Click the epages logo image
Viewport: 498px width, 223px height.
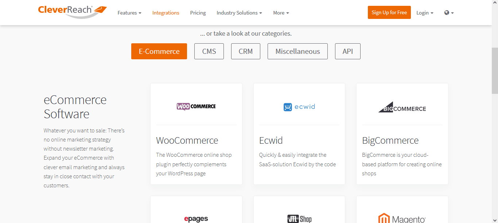pyautogui.click(x=196, y=219)
